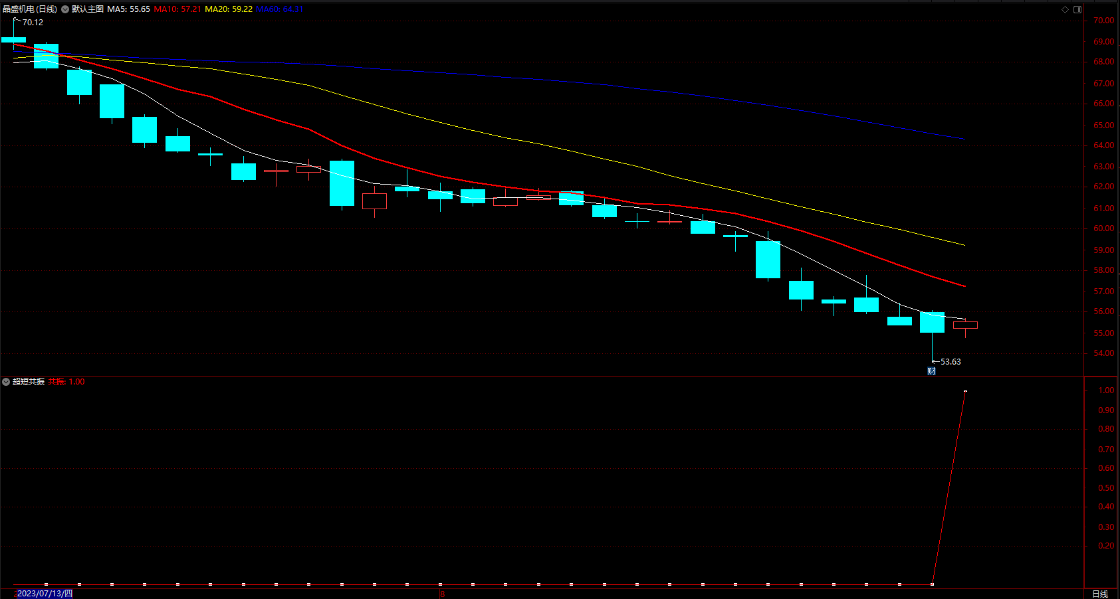Click the 54.00 price axis label
This screenshot has height=599, width=1120.
click(x=1103, y=353)
